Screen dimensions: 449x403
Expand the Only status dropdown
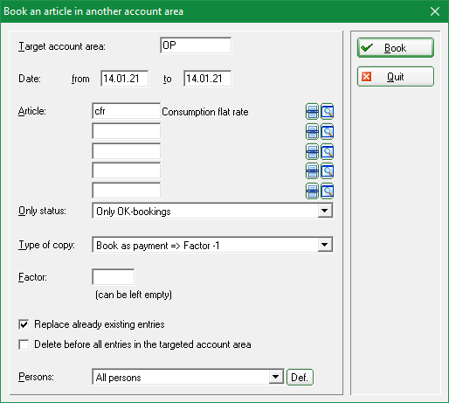click(x=325, y=211)
